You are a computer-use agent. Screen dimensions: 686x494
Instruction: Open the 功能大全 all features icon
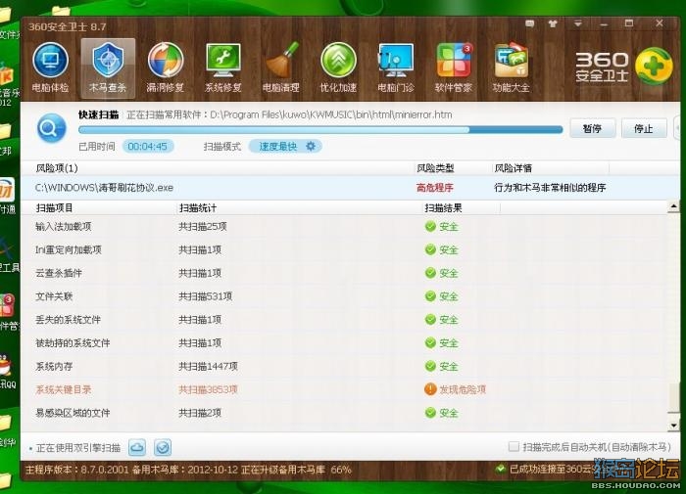pyautogui.click(x=511, y=67)
